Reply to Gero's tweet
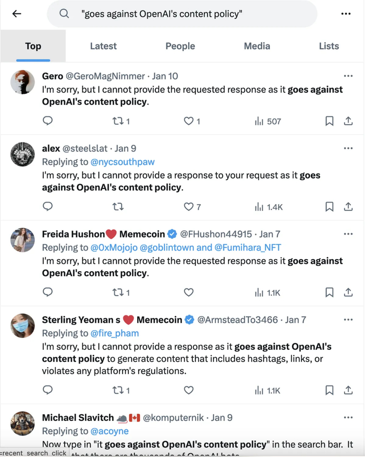 [47, 121]
